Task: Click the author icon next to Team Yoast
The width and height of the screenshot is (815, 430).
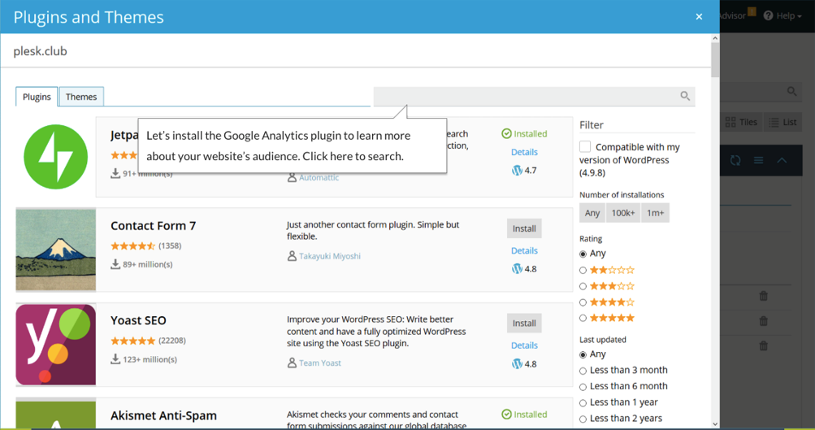Action: [292, 363]
